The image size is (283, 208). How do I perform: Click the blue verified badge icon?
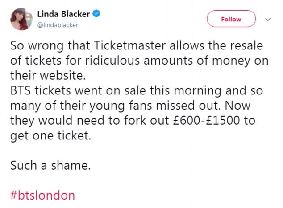click(96, 14)
